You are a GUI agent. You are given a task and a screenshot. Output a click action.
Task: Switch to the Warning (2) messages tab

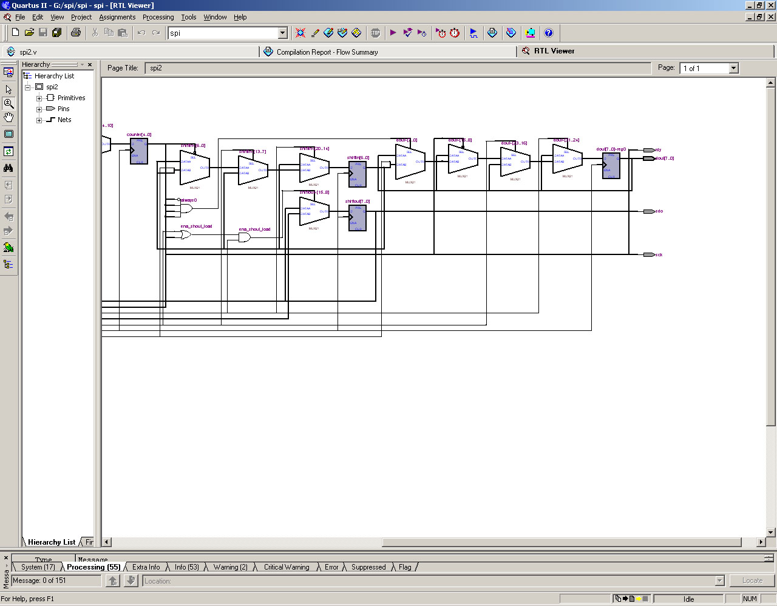pos(230,567)
